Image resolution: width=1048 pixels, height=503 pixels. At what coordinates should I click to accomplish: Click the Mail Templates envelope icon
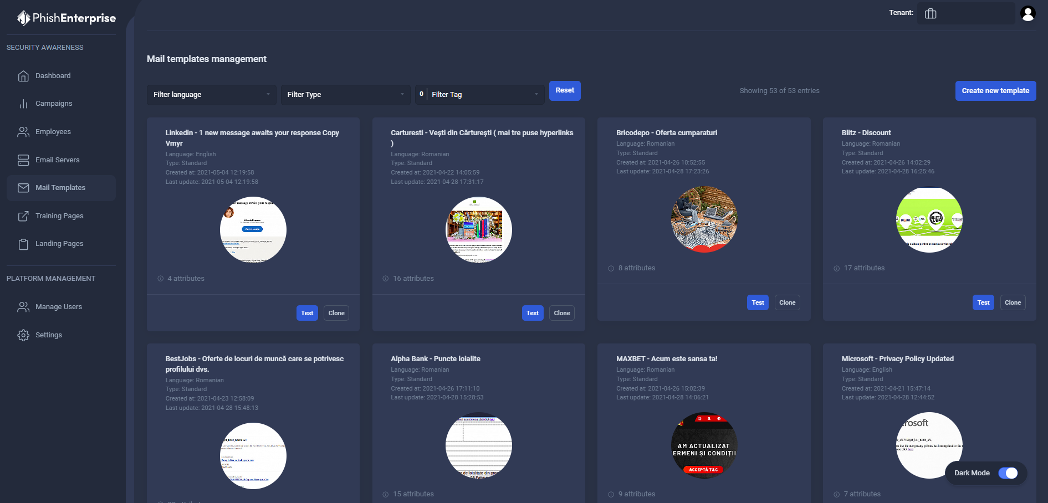(x=23, y=188)
